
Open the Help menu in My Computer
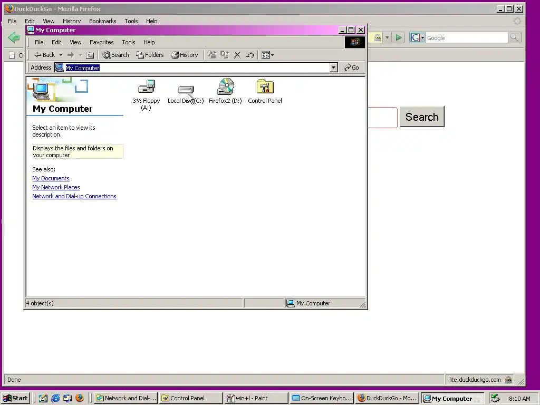pos(149,42)
